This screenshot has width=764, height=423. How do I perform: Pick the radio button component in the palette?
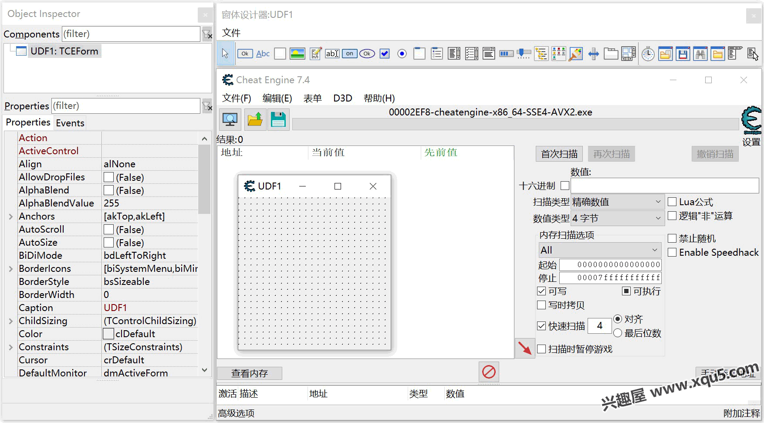coord(402,54)
